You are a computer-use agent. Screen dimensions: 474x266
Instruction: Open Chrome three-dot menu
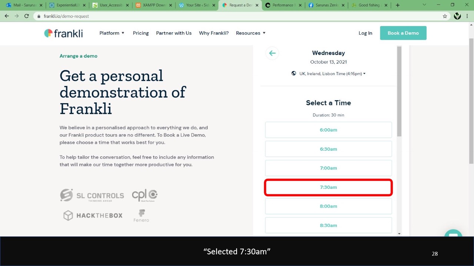pos(467,16)
